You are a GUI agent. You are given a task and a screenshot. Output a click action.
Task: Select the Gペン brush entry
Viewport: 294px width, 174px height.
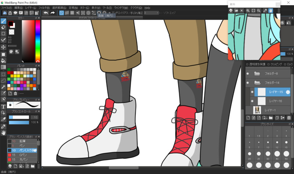22,155
